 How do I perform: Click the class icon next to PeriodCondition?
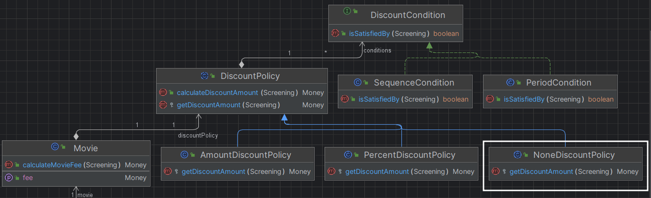511,83
